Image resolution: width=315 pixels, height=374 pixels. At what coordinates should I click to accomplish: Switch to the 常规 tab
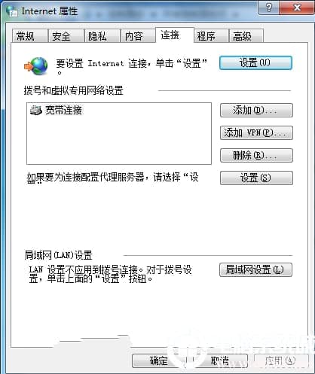(x=30, y=36)
